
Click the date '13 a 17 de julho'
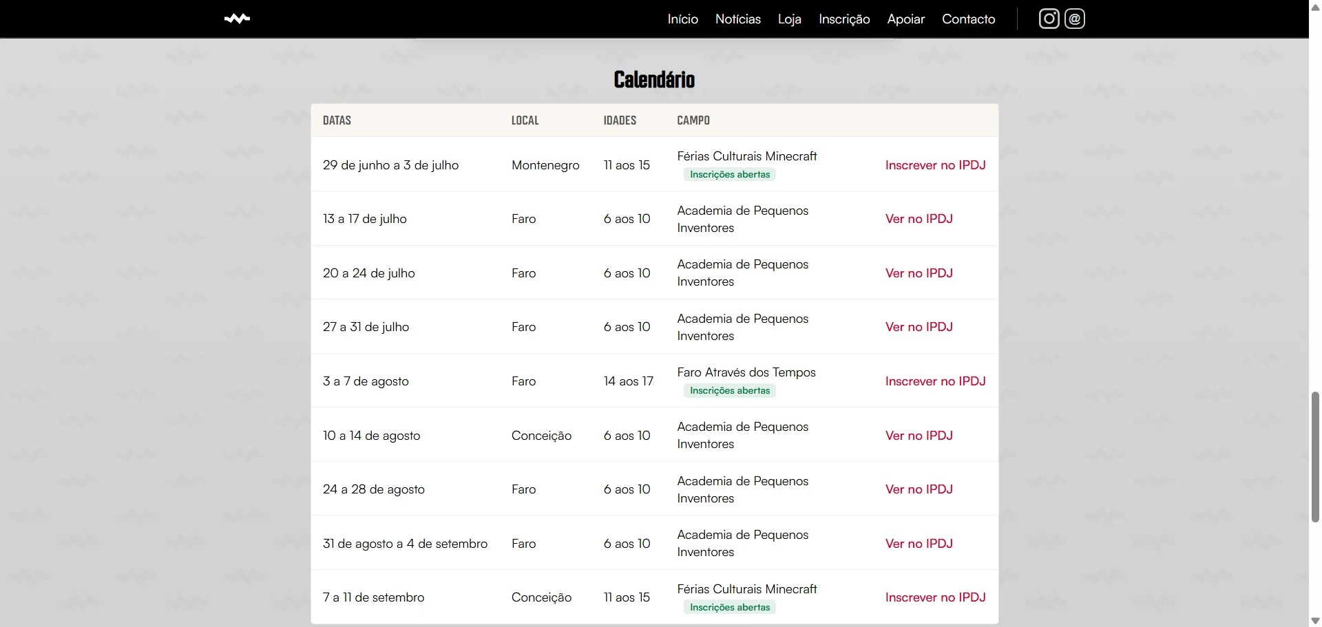pyautogui.click(x=365, y=219)
